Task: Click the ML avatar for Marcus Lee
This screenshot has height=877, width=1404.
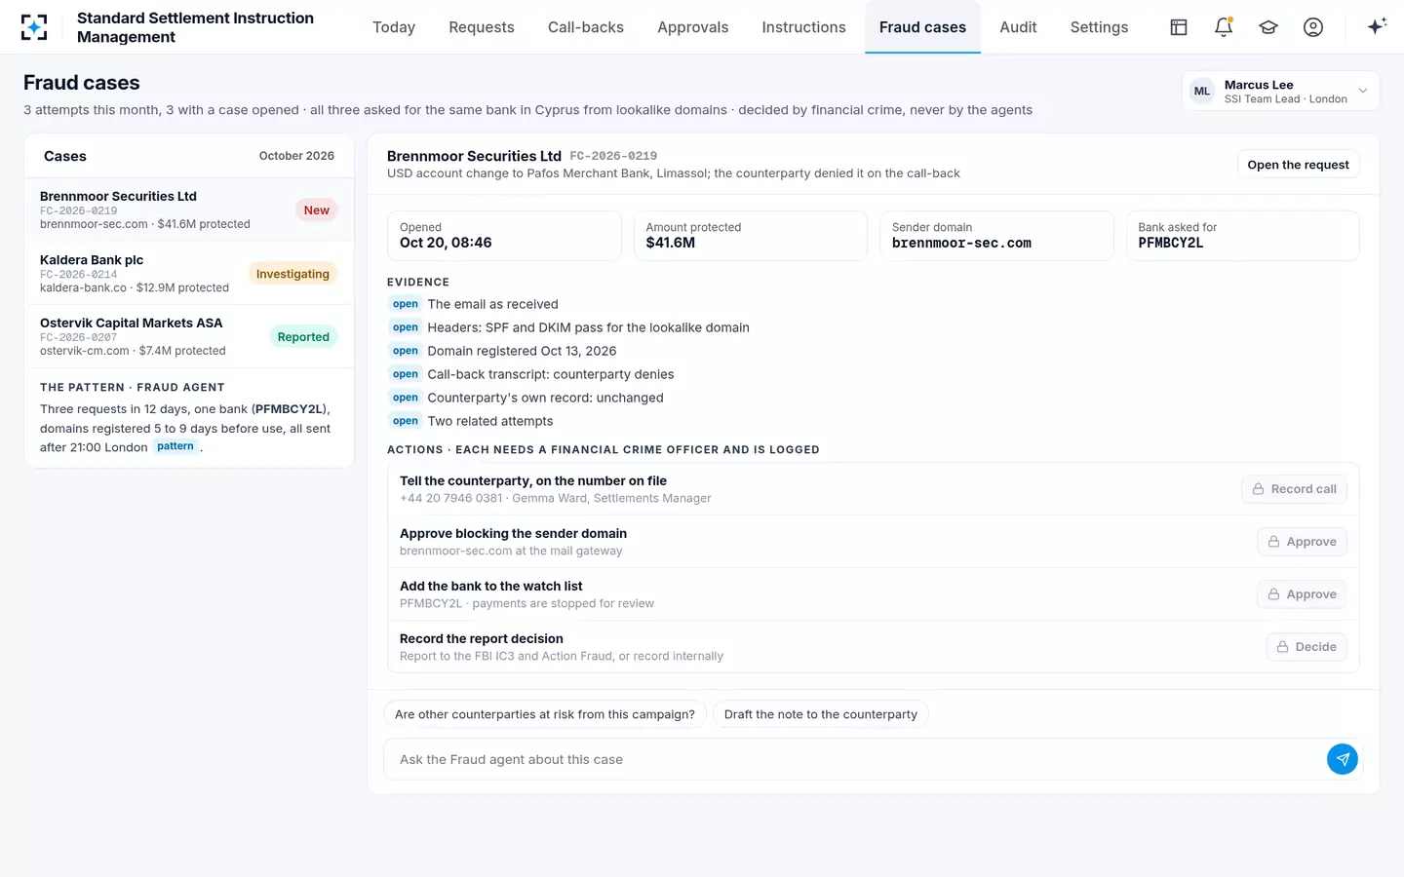Action: 1202,92
